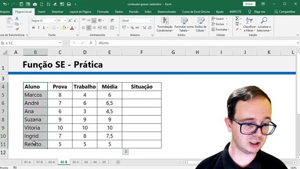300x169 pixels.
Task: Toggle underline (S) formatting
Action: (x=44, y=28)
